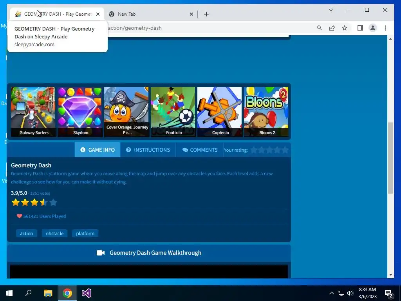Open the Skydom game thumbnail
The width and height of the screenshot is (401, 301).
tap(80, 112)
